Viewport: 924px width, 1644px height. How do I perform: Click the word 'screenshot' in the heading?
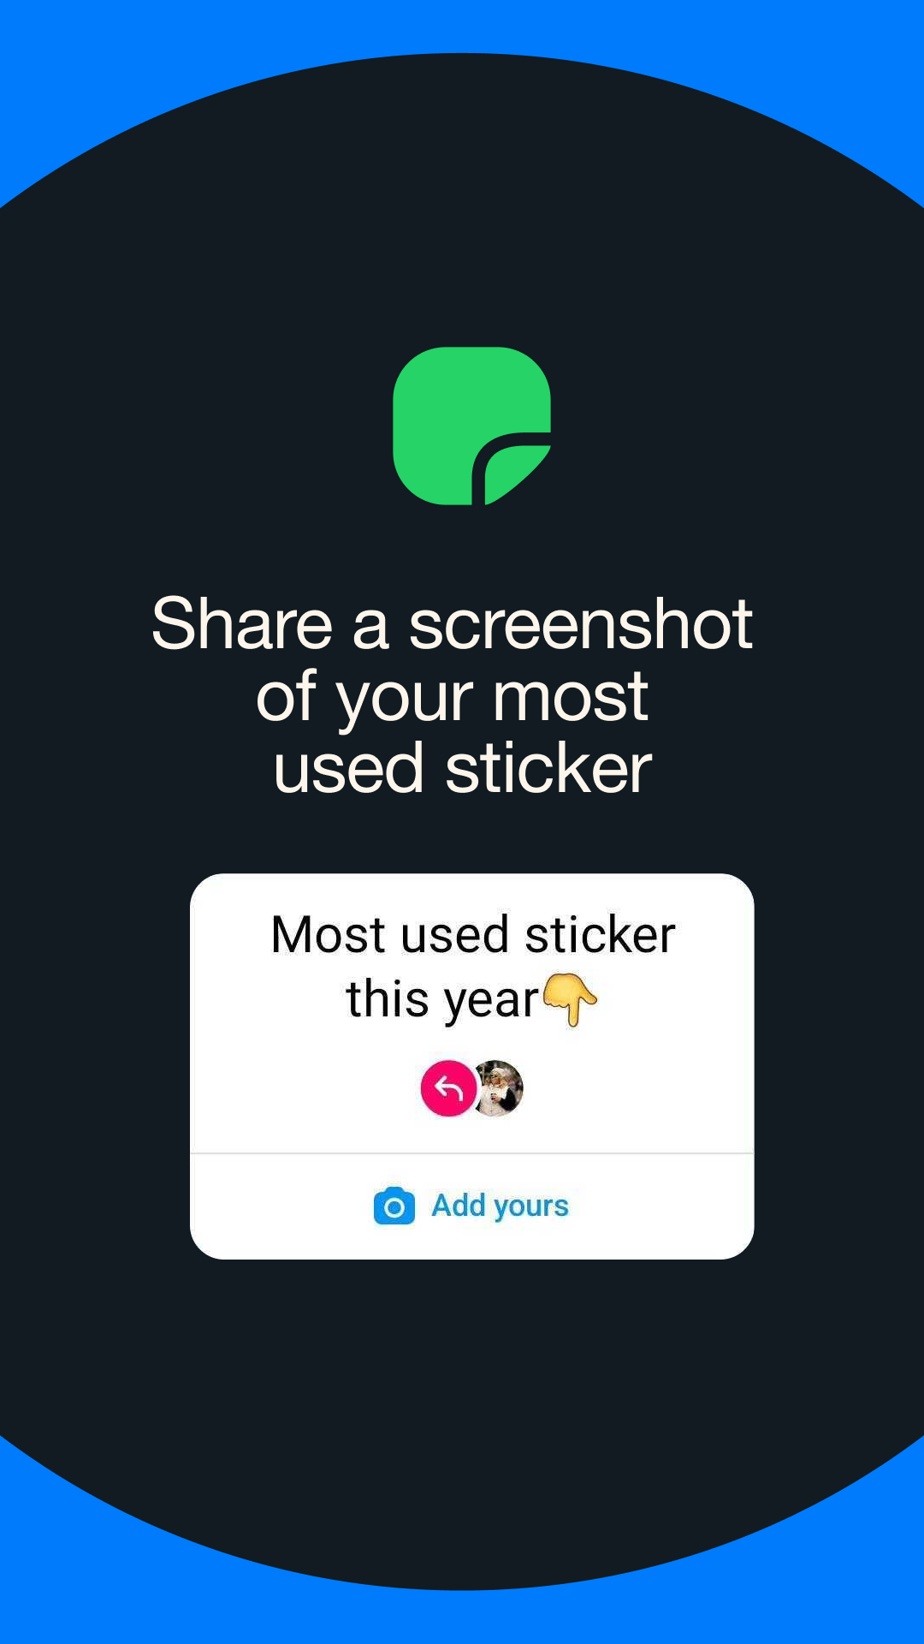(x=581, y=623)
